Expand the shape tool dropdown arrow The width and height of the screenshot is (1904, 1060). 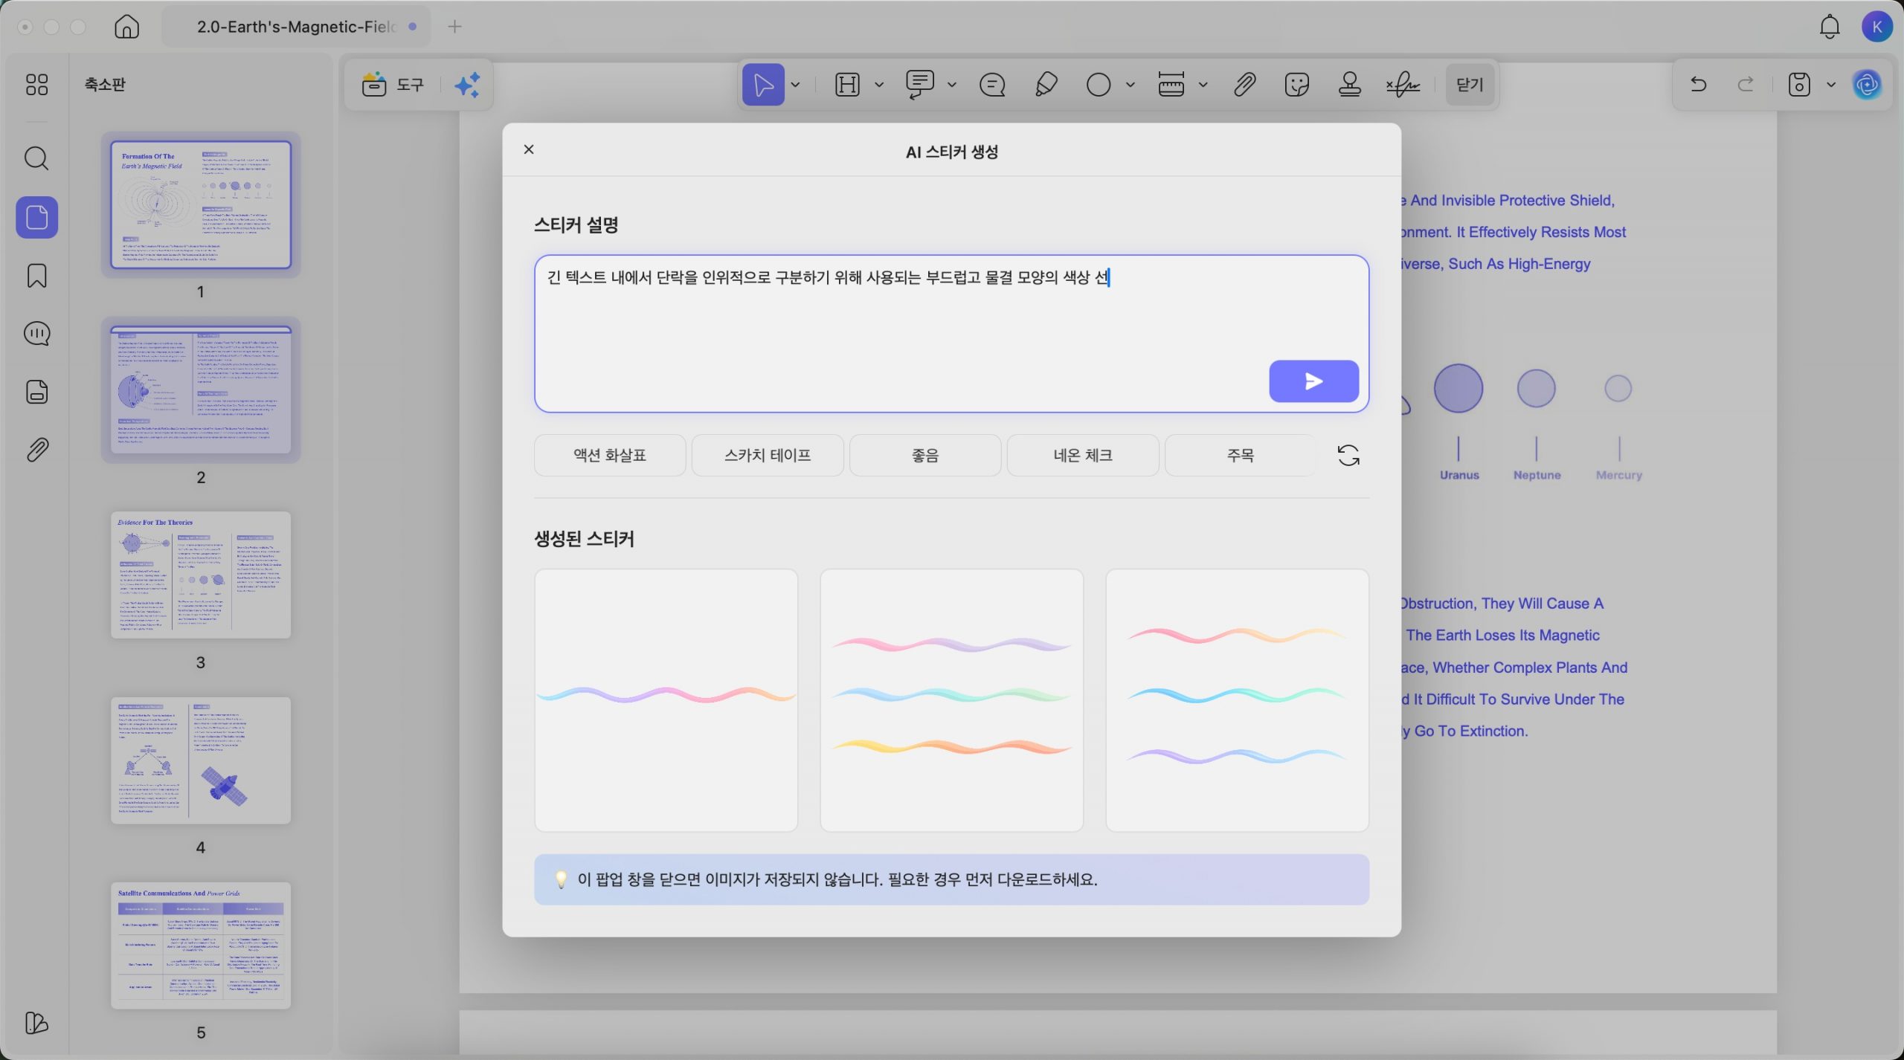click(1130, 85)
